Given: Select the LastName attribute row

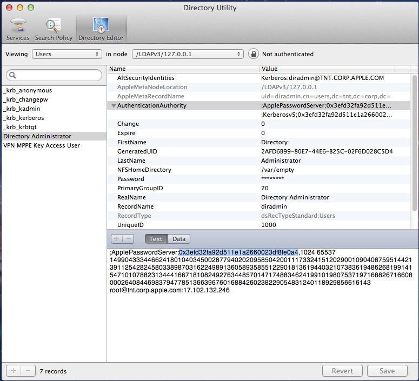Looking at the screenshot, I should [x=258, y=161].
